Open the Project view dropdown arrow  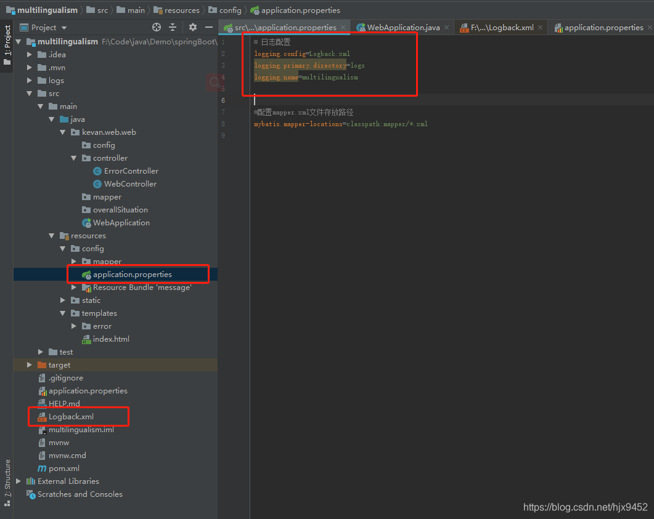click(64, 28)
